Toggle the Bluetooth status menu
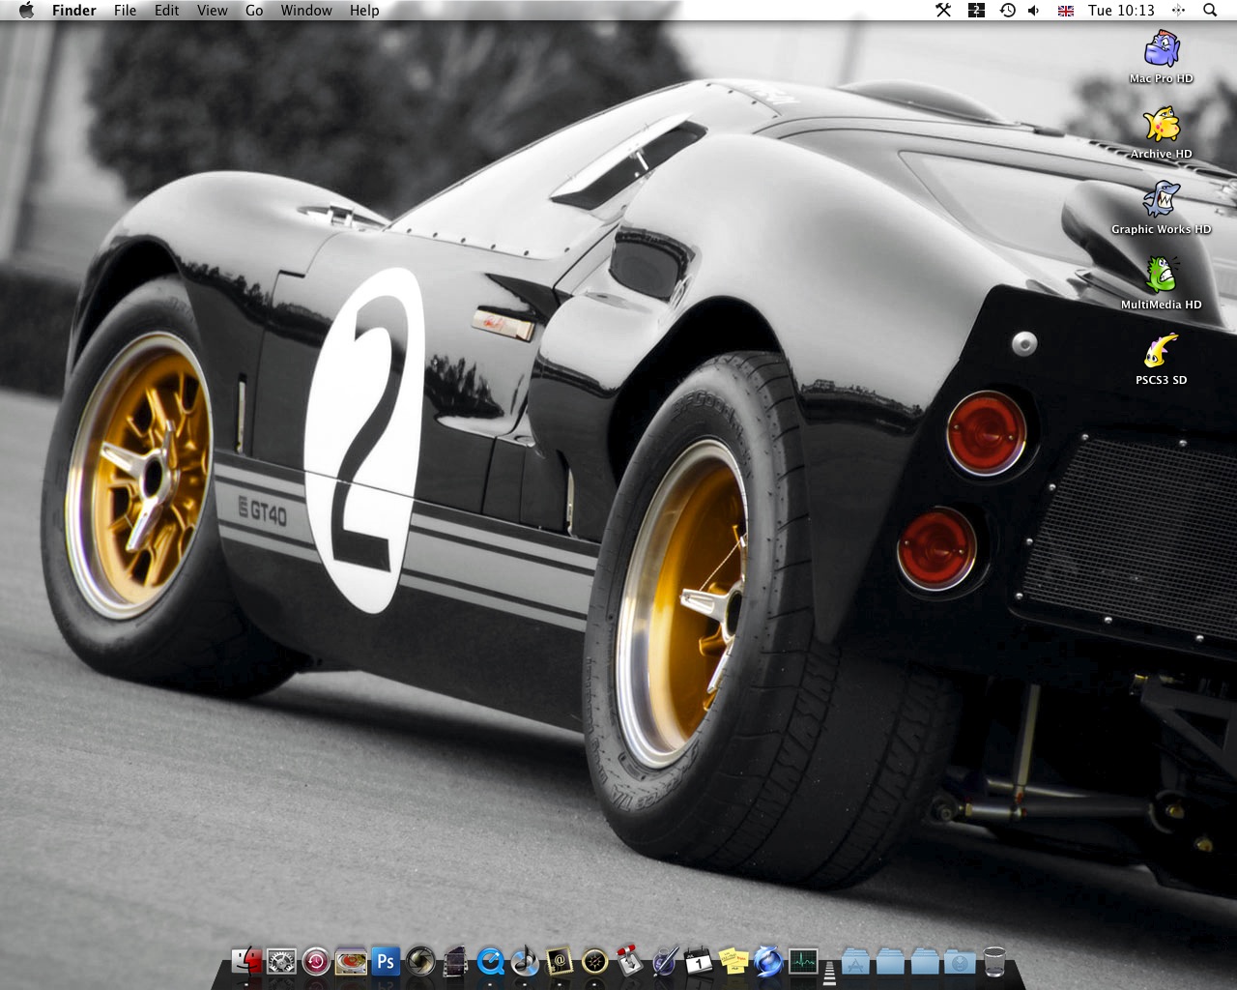Image resolution: width=1237 pixels, height=990 pixels. (x=1178, y=11)
